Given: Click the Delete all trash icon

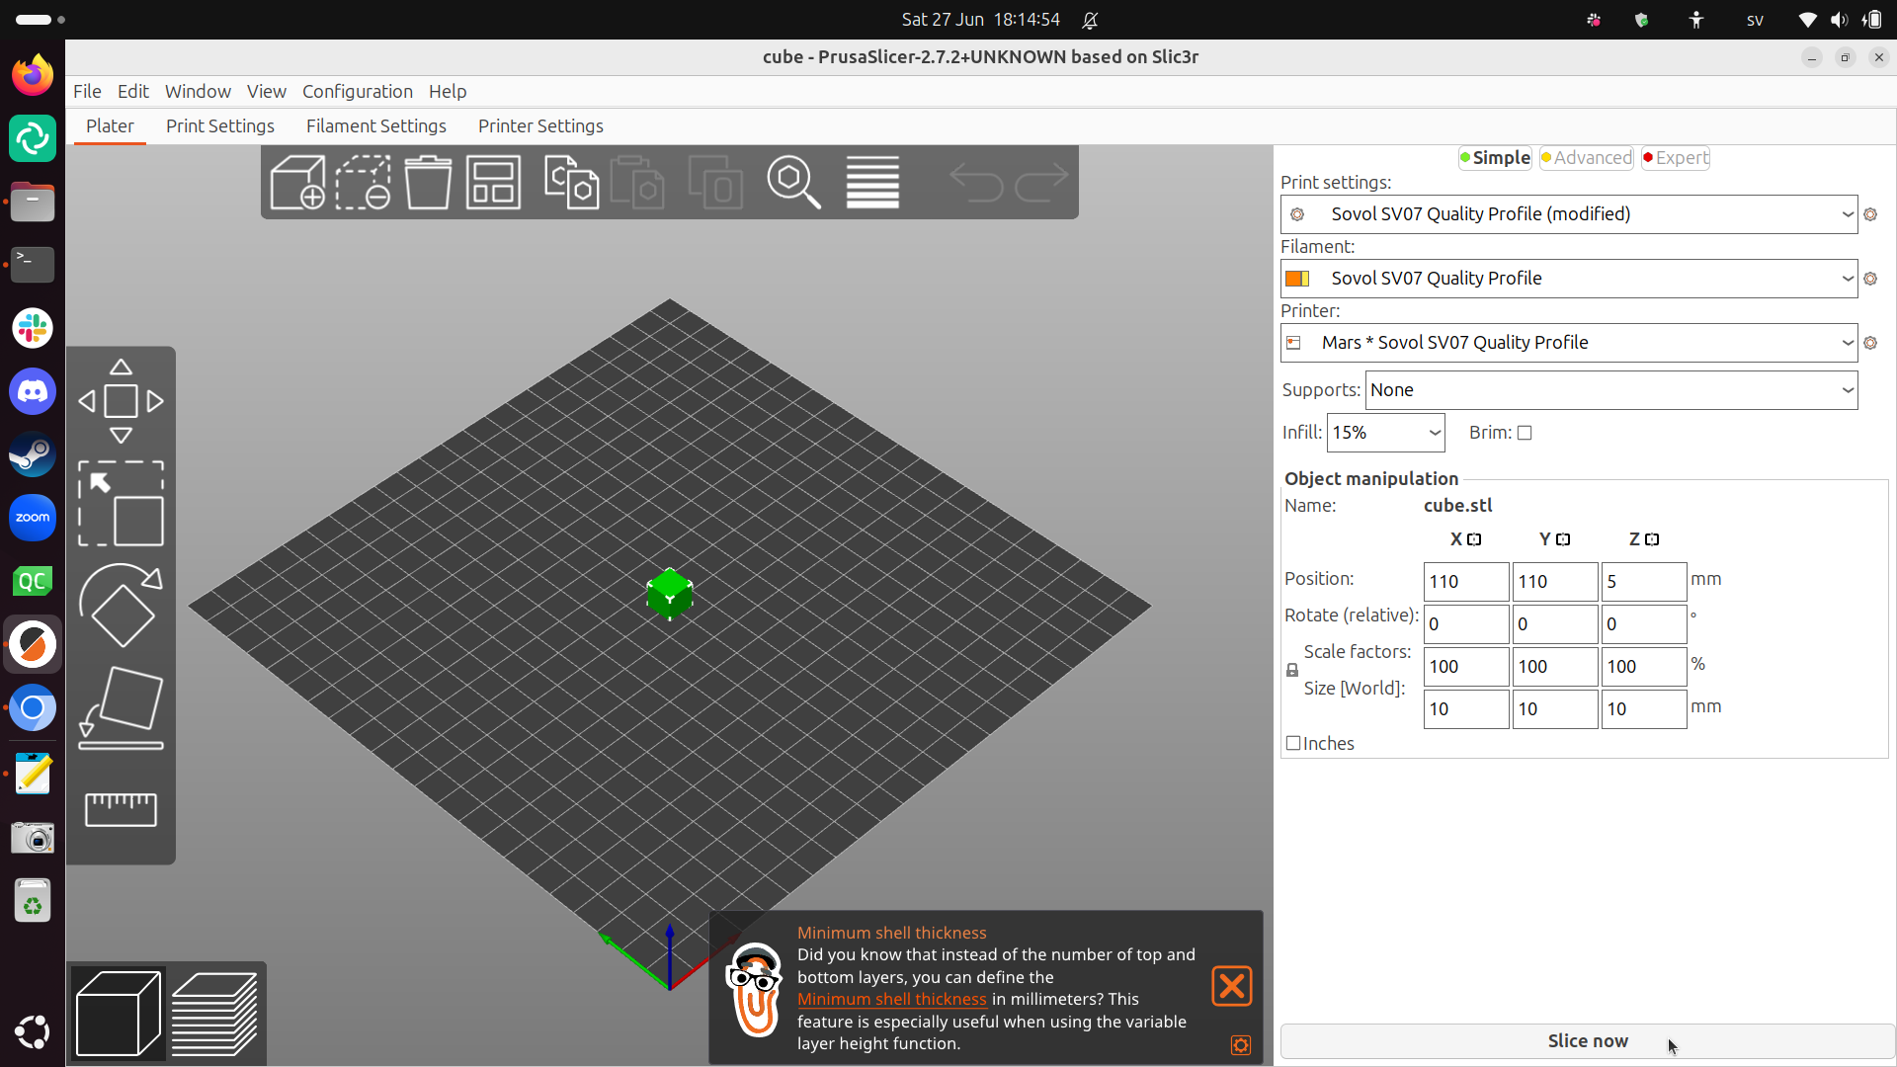Looking at the screenshot, I should [x=428, y=183].
